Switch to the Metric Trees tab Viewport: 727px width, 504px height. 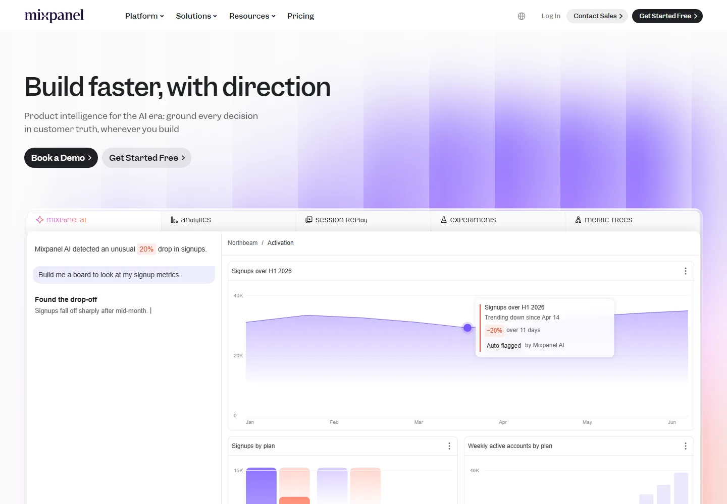633,220
